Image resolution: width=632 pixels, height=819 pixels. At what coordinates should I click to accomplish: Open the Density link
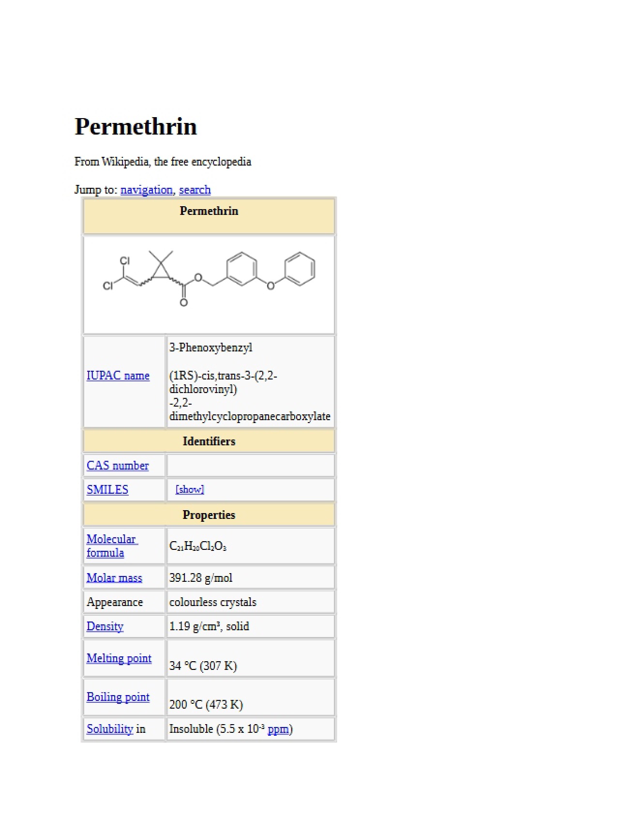[x=105, y=626]
